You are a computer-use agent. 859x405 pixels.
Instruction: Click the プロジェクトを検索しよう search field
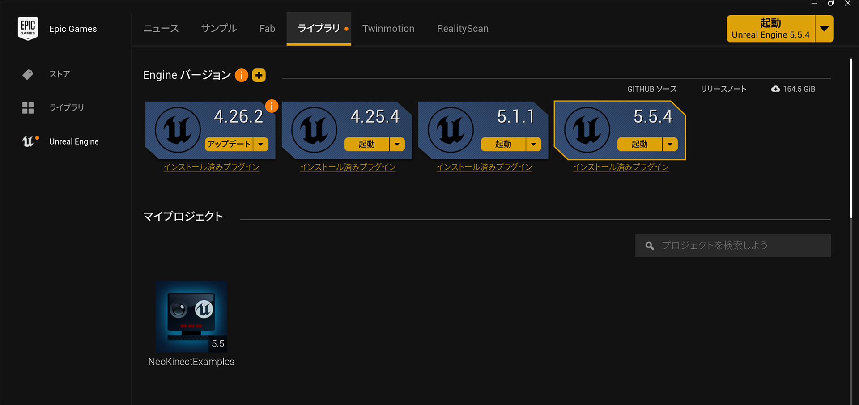point(733,246)
